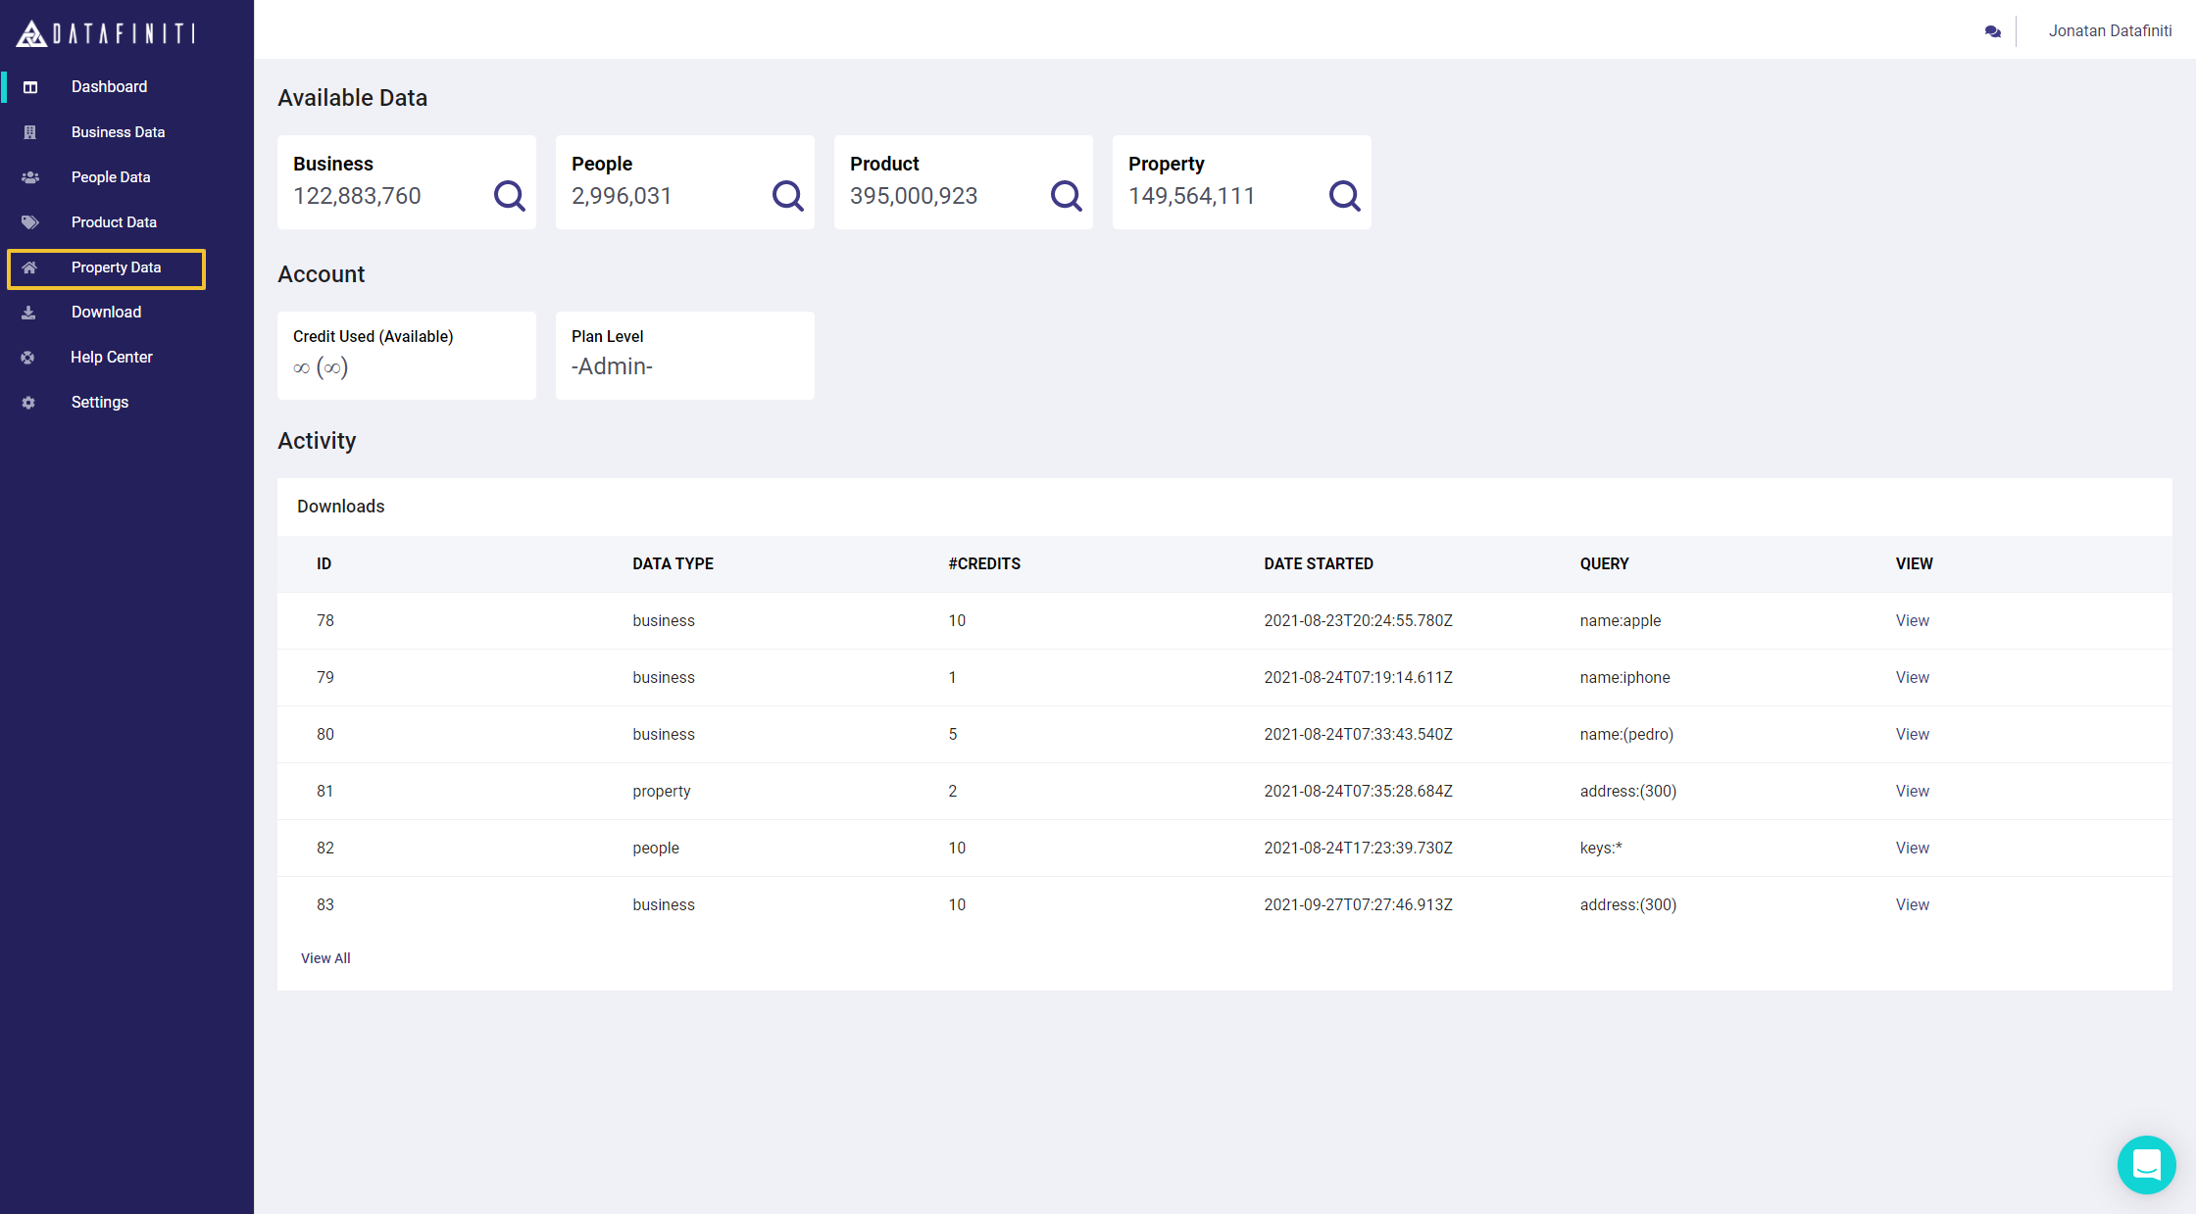Viewport: 2196px width, 1214px height.
Task: Click the Download arrow icon in sidebar
Action: click(x=28, y=313)
